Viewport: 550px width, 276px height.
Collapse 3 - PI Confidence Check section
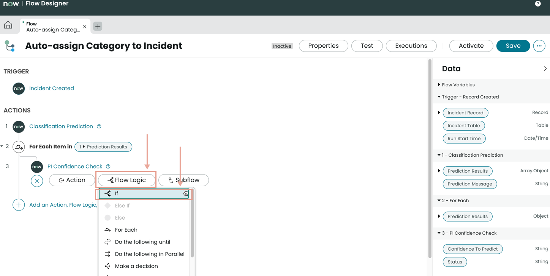click(x=439, y=233)
